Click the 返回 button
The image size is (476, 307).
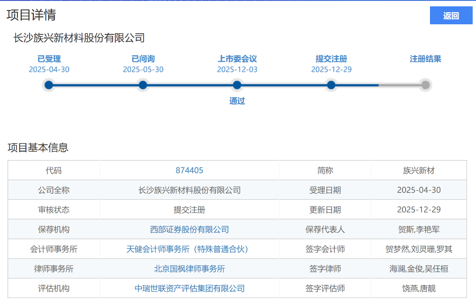coord(450,15)
